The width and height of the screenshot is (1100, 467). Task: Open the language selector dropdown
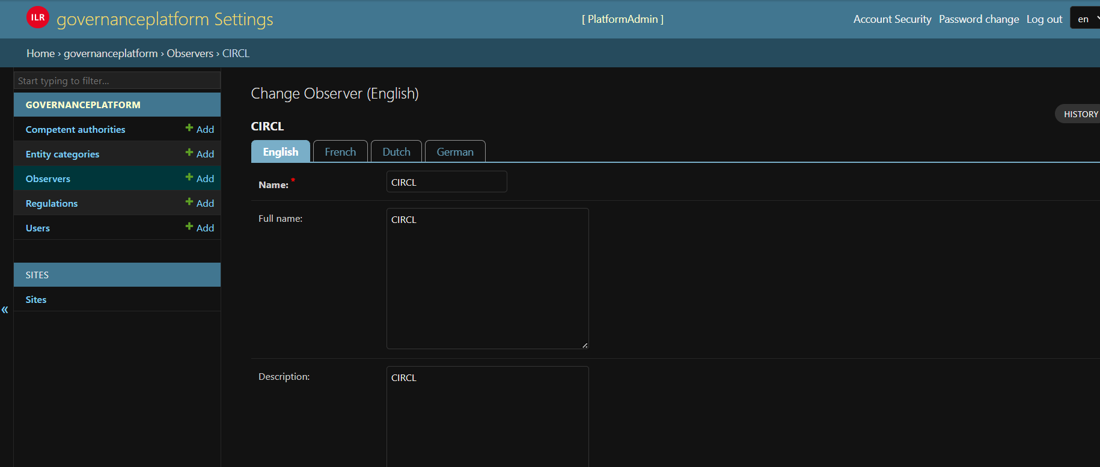click(1086, 19)
